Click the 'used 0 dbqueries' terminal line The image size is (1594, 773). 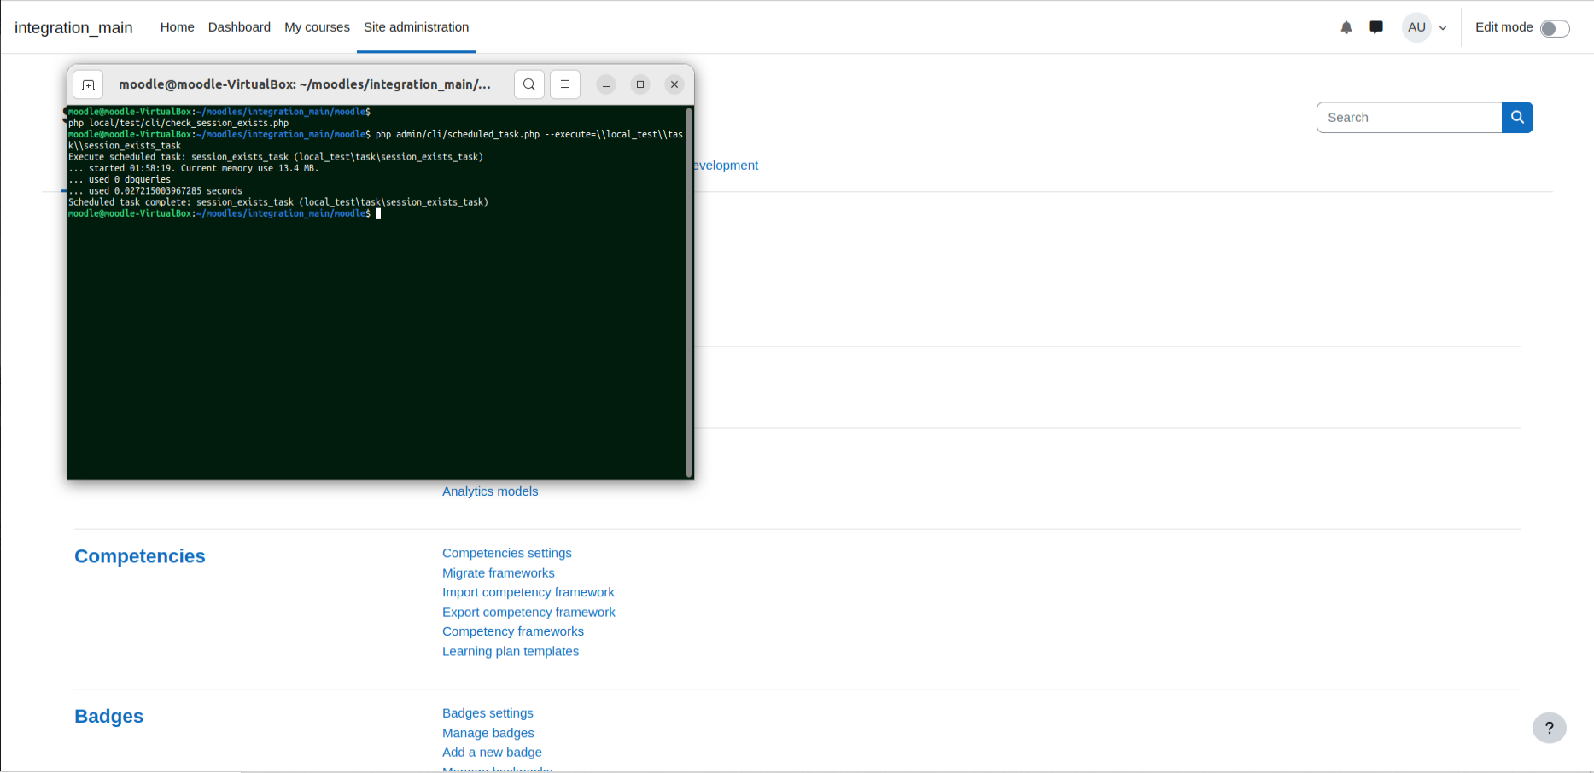(x=120, y=180)
